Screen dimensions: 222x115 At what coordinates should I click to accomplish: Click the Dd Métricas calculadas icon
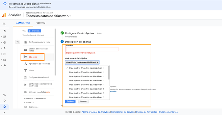click(x=26, y=92)
